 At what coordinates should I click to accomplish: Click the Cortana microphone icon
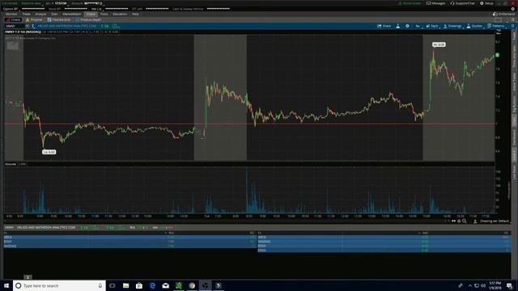coord(100,285)
